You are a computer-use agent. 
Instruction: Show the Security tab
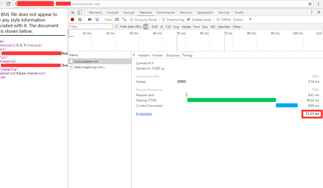224,13
